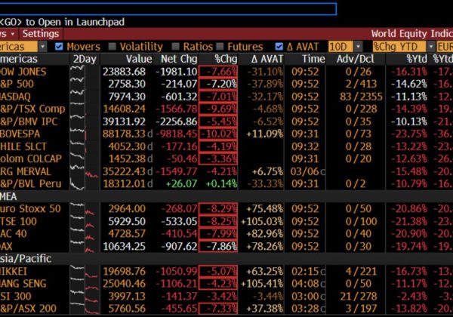The height and width of the screenshot is (317, 453).
Task: Click the IBOVESPA -10.02% change cell
Action: point(218,134)
